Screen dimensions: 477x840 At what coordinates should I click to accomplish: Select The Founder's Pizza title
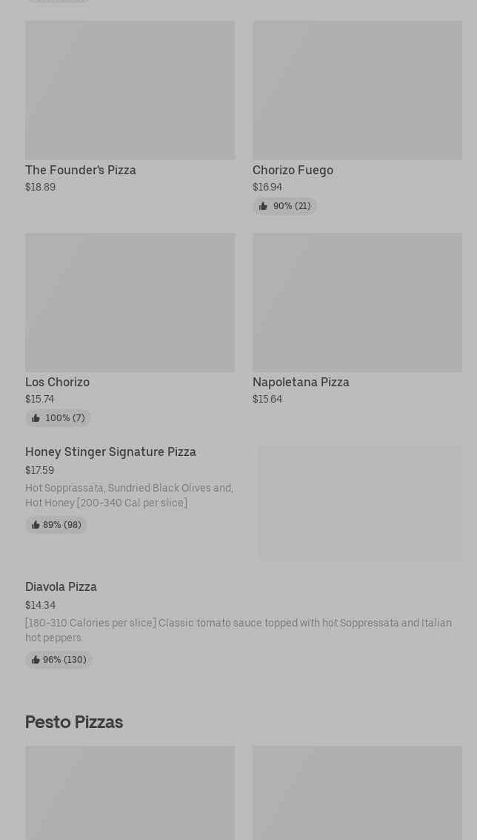(81, 170)
